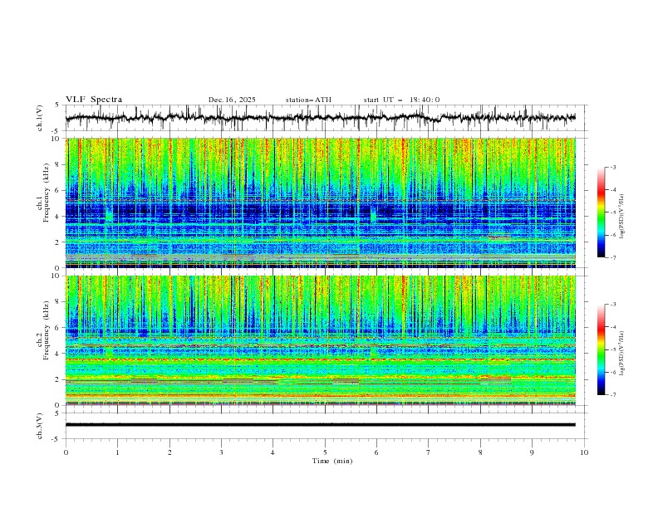
Task: Click the ch.1 voltage waveform trace
Action: coord(321,117)
